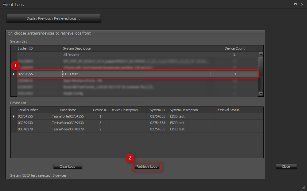This screenshot has height=191, width=307.
Task: Click Device ID 1 for TesiraForte02754555
Action: pyautogui.click(x=100, y=116)
